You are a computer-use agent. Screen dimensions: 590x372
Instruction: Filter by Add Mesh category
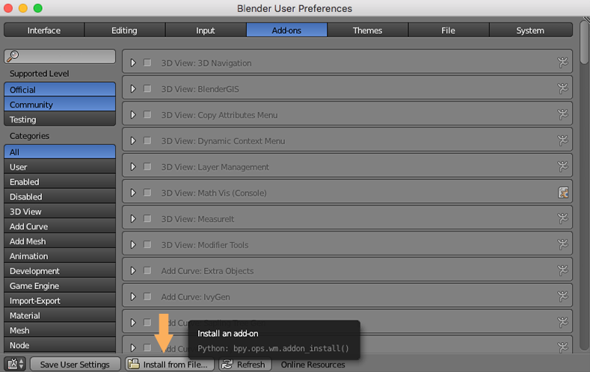click(60, 241)
